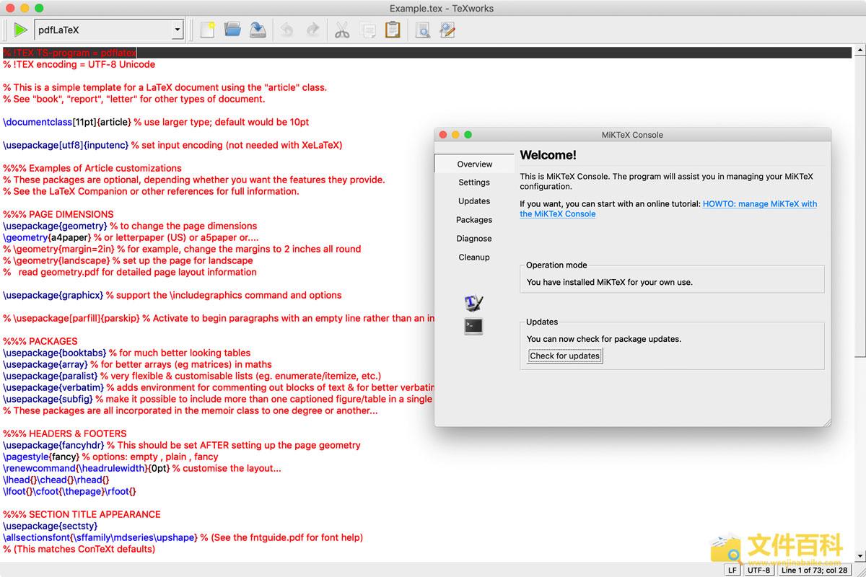Create a new document with the New icon
866x577 pixels.
[208, 30]
